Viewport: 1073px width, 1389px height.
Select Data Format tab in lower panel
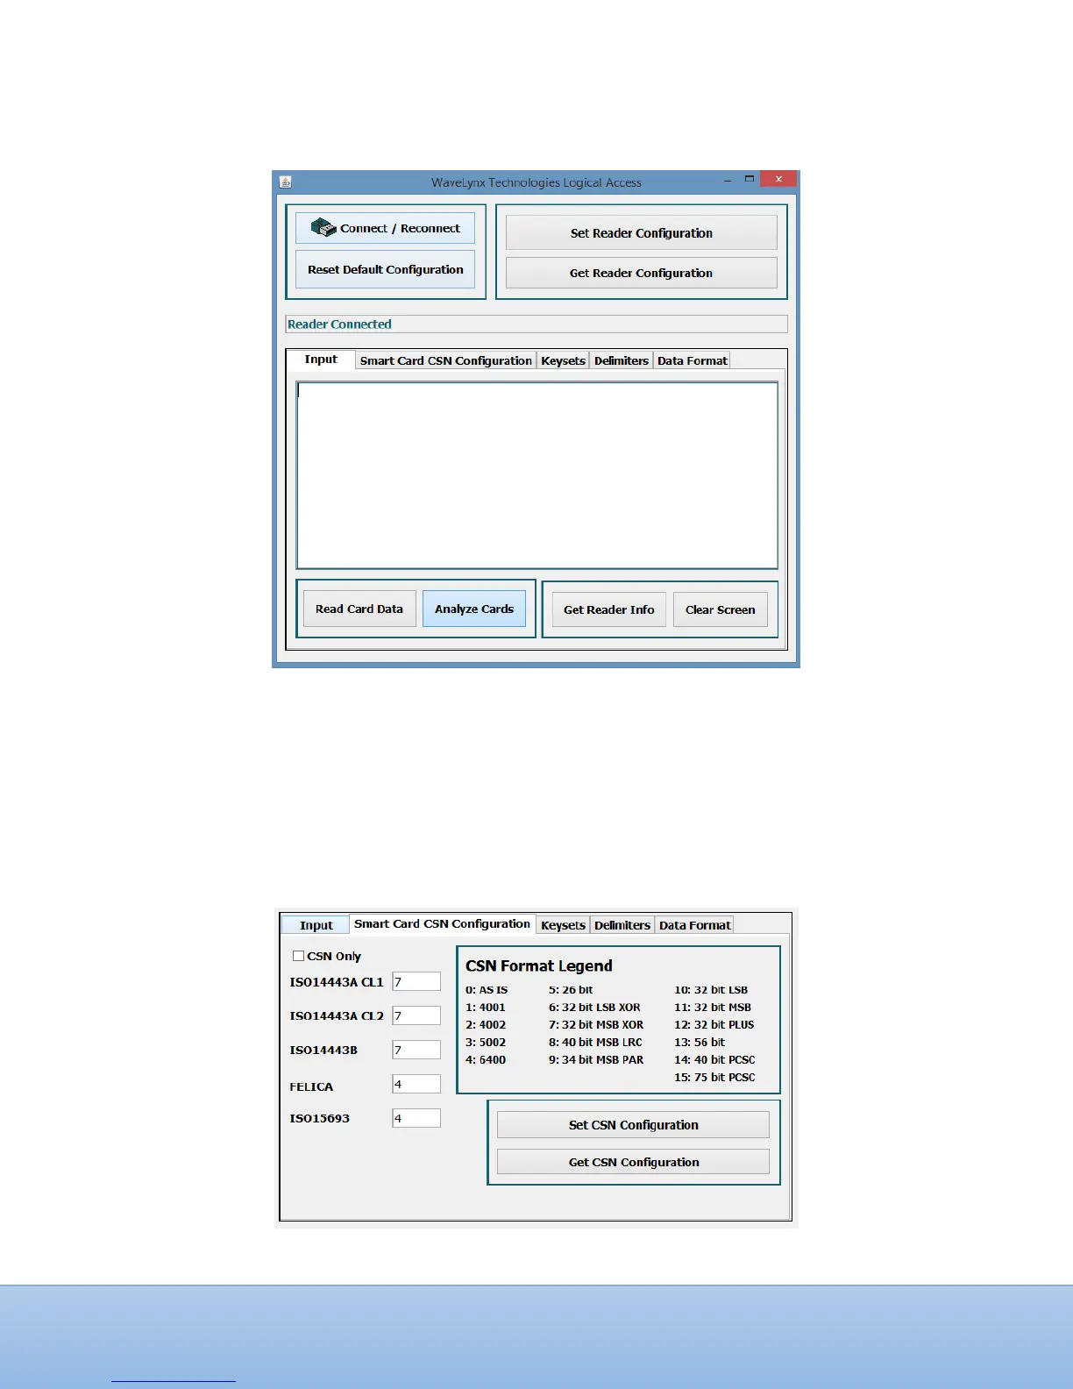[x=694, y=925]
